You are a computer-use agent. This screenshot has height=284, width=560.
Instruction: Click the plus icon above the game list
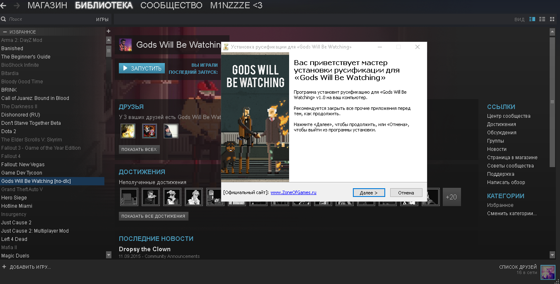(x=109, y=31)
